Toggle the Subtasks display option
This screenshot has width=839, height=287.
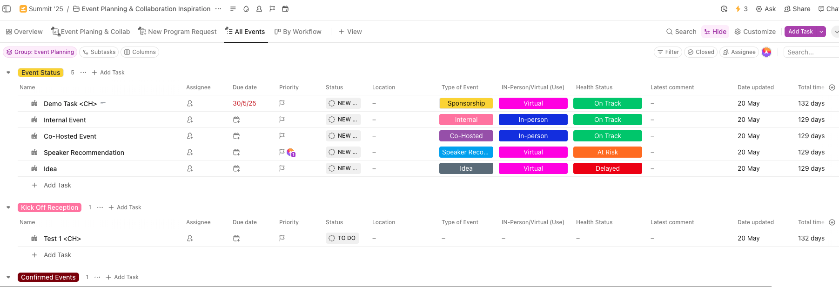click(99, 52)
